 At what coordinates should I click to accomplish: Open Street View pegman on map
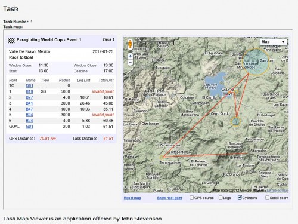130,44
